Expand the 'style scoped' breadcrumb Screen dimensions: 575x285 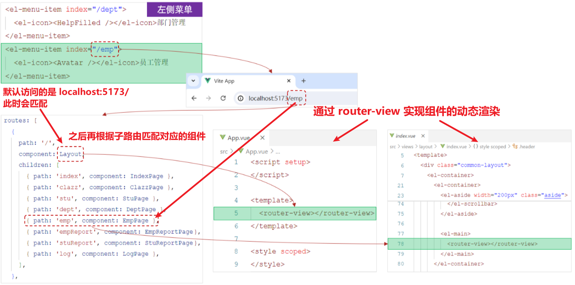click(x=493, y=147)
